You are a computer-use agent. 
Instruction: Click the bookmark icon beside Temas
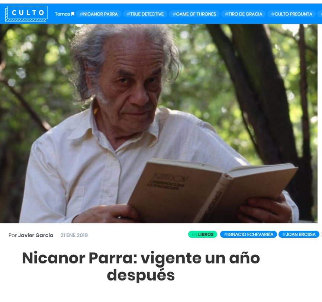pos(73,14)
